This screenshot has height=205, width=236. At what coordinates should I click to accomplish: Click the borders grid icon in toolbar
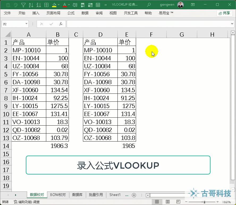tap(46, 5)
